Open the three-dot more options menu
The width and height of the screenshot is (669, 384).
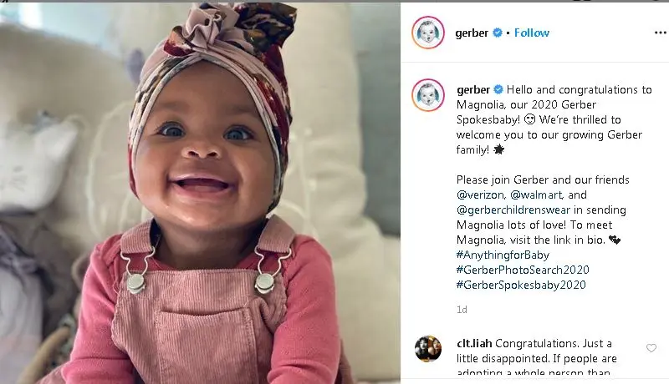tap(660, 33)
